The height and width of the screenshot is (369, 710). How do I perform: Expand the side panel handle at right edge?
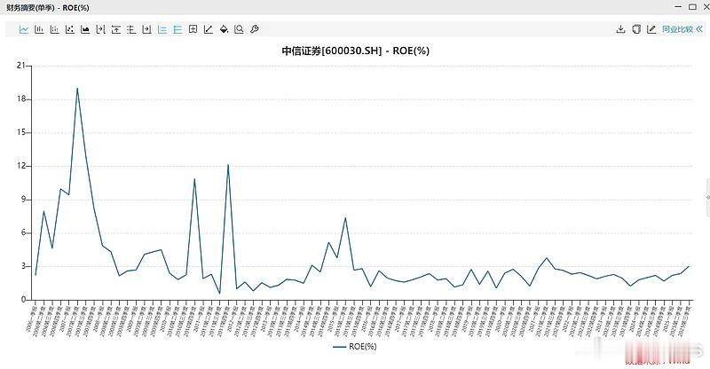707,198
